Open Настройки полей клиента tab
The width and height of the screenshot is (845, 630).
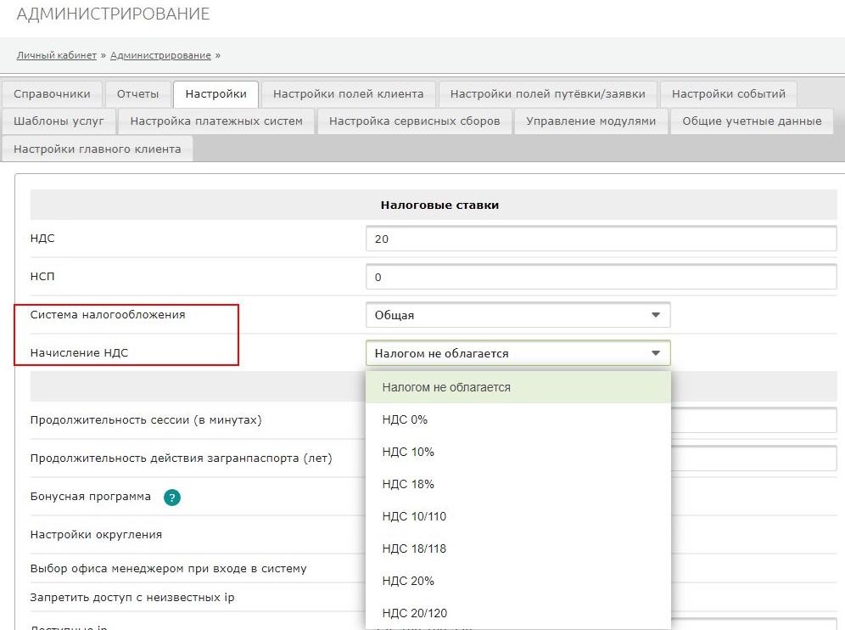(348, 94)
